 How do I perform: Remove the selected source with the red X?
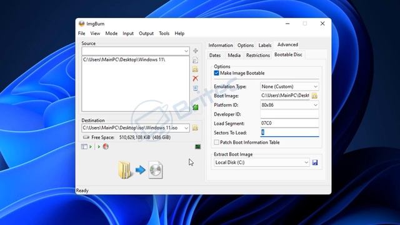tap(196, 78)
